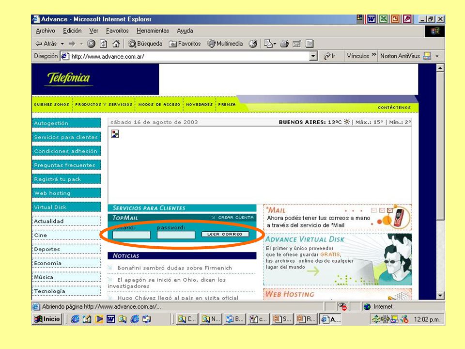Print the page with the printer icon
The width and height of the screenshot is (465, 349).
click(284, 44)
